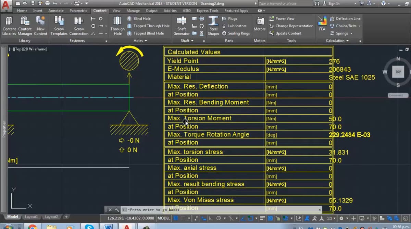Click the TOP face of the ViewCube

pyautogui.click(x=398, y=72)
